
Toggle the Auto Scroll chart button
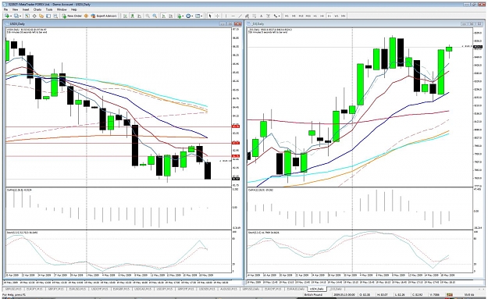[163, 16]
